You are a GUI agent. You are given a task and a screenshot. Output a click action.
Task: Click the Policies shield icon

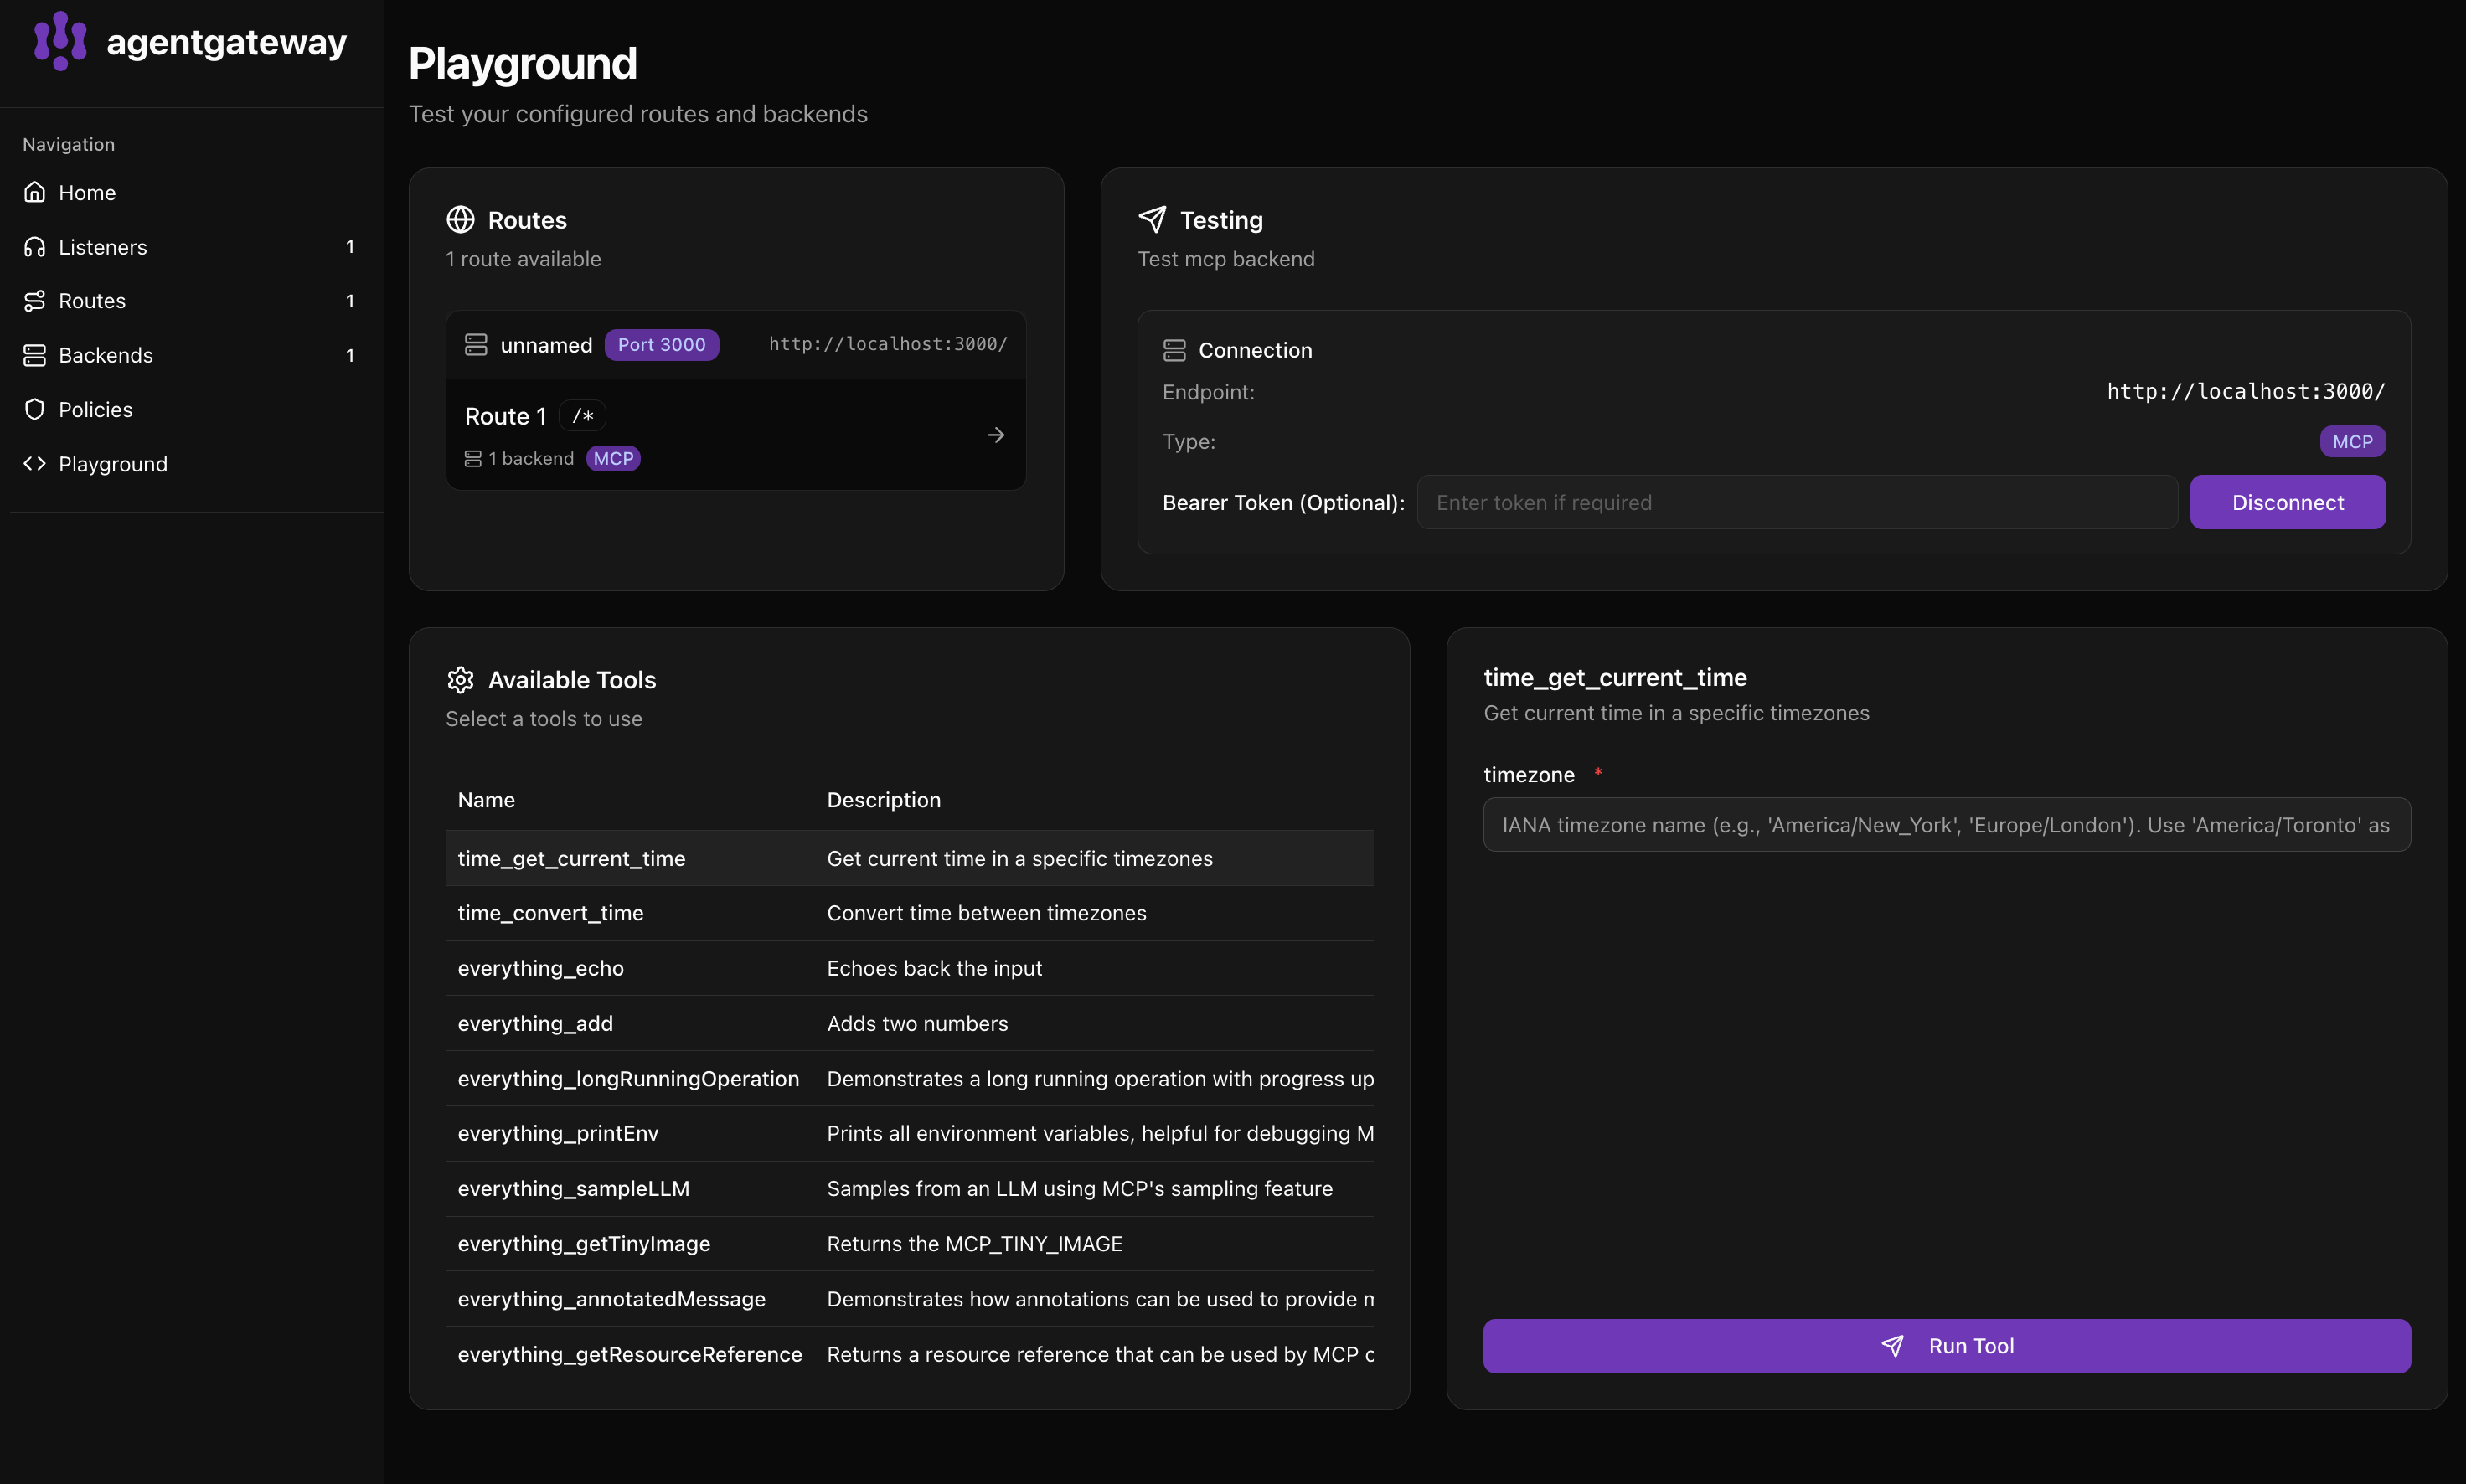(x=35, y=409)
